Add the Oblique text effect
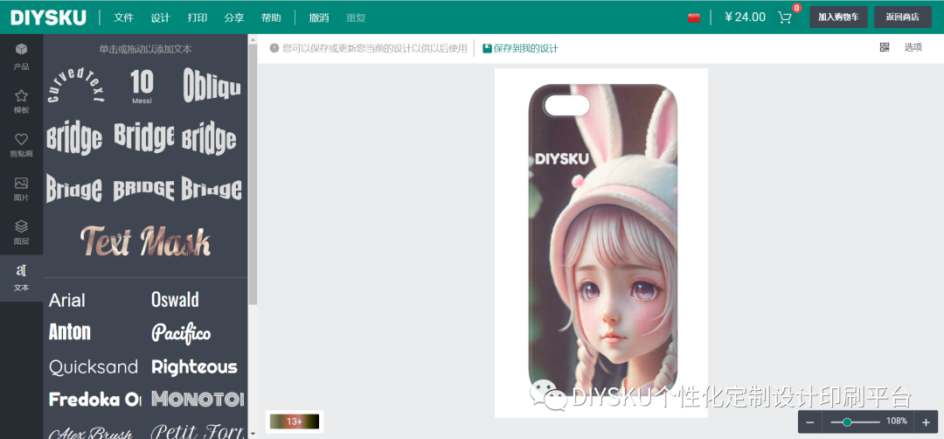The image size is (944, 439). coord(212,84)
